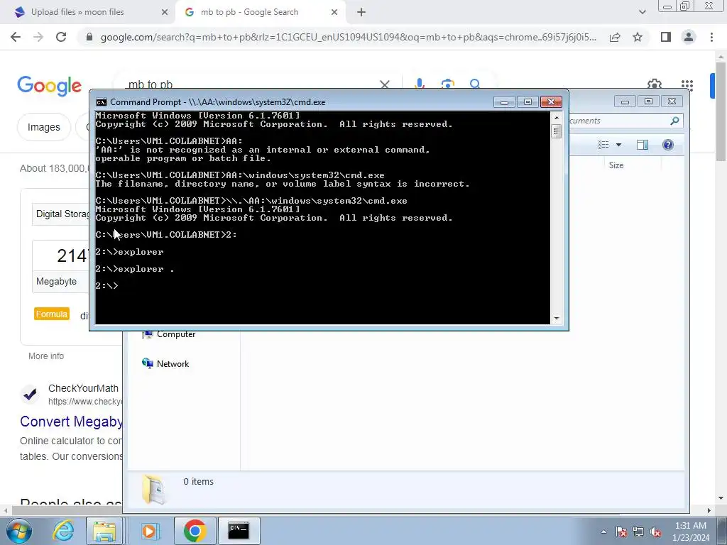Open Action Center flag icon

click(621, 532)
